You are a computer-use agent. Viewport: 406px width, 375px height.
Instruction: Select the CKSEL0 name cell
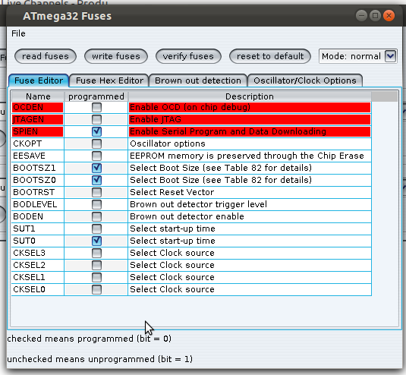point(37,289)
